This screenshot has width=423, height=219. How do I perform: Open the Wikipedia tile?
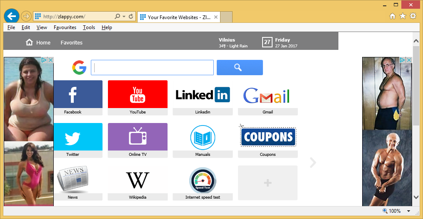click(x=138, y=183)
